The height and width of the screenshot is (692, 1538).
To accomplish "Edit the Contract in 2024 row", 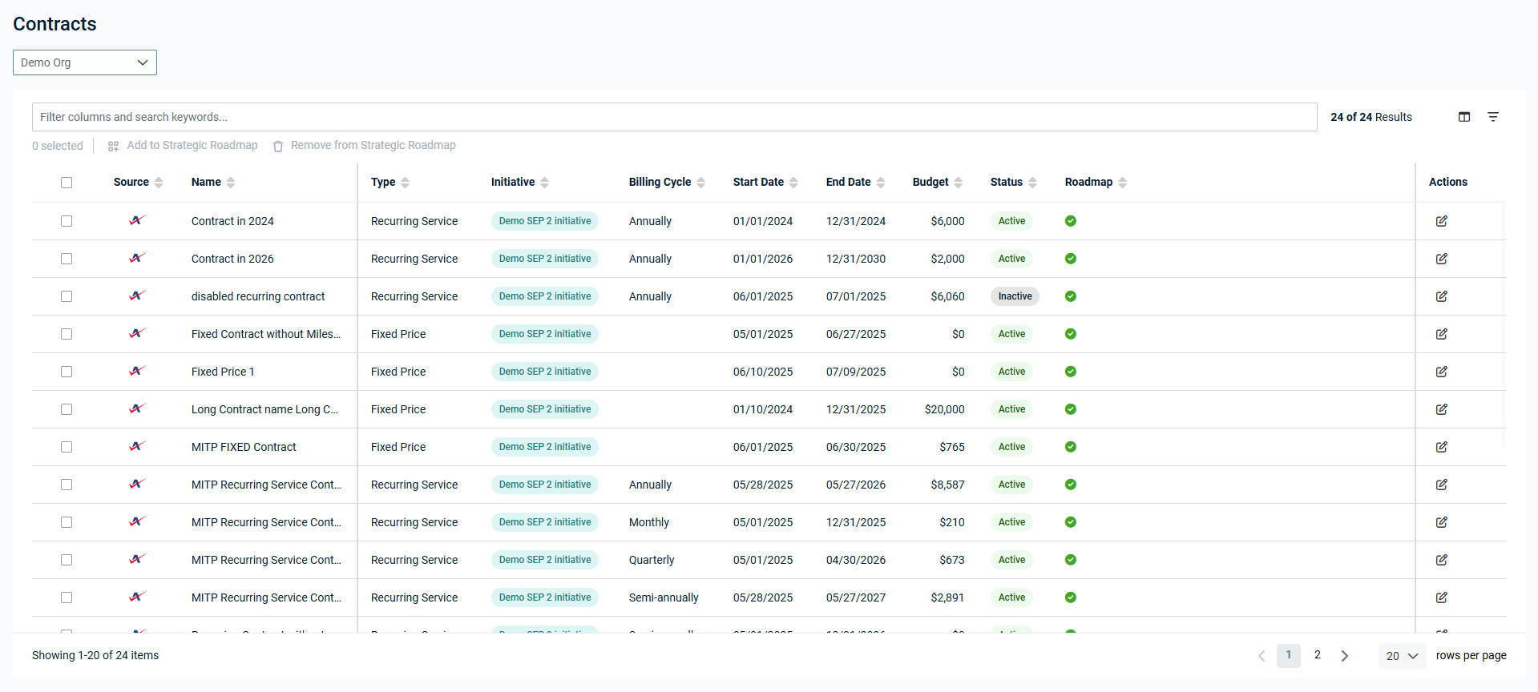I will pos(1441,221).
